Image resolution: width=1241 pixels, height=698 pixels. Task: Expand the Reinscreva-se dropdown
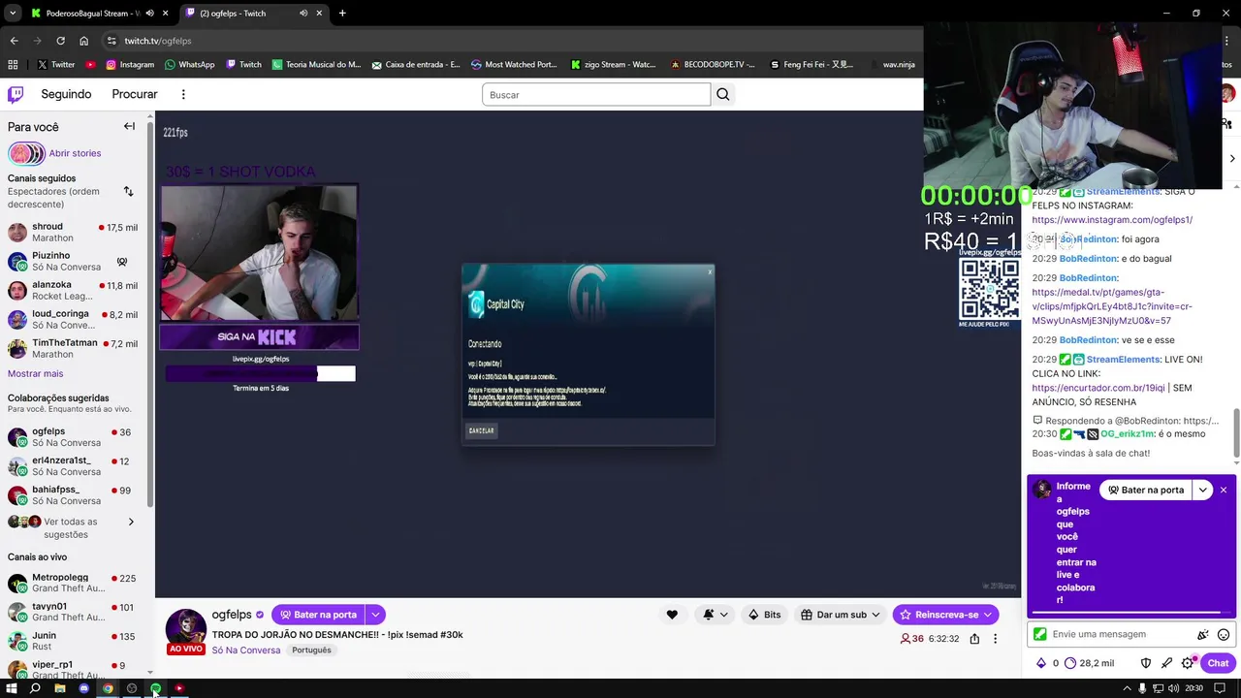[987, 615]
